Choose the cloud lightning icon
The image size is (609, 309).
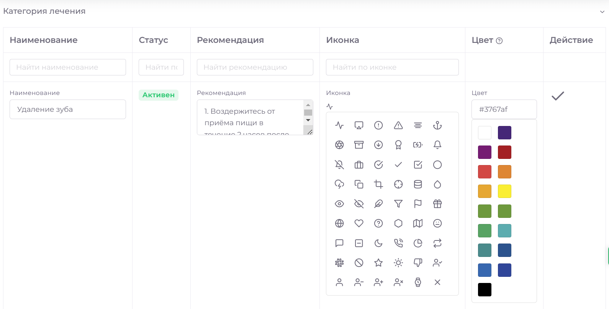339,184
